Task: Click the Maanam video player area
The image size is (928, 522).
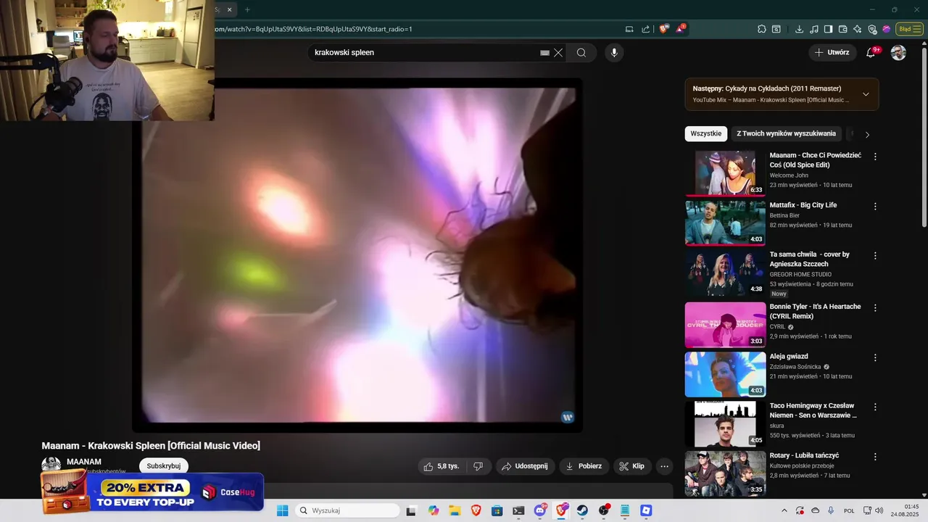Action: 357,255
